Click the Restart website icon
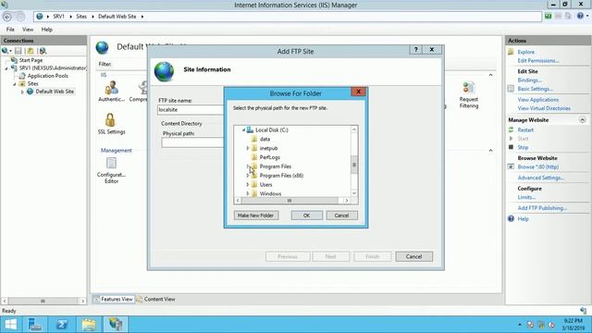This screenshot has height=333, width=592. [511, 129]
